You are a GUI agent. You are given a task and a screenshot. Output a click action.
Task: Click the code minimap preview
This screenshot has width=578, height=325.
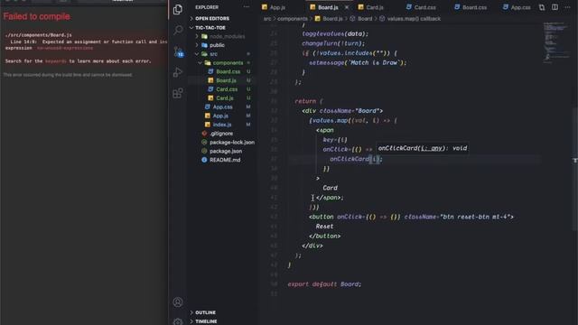click(x=556, y=42)
